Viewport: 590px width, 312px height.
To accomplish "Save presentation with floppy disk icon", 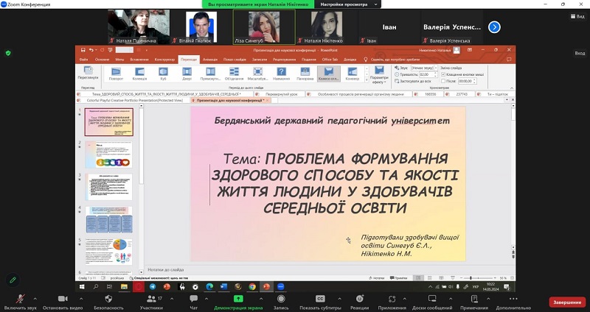I will [83, 50].
